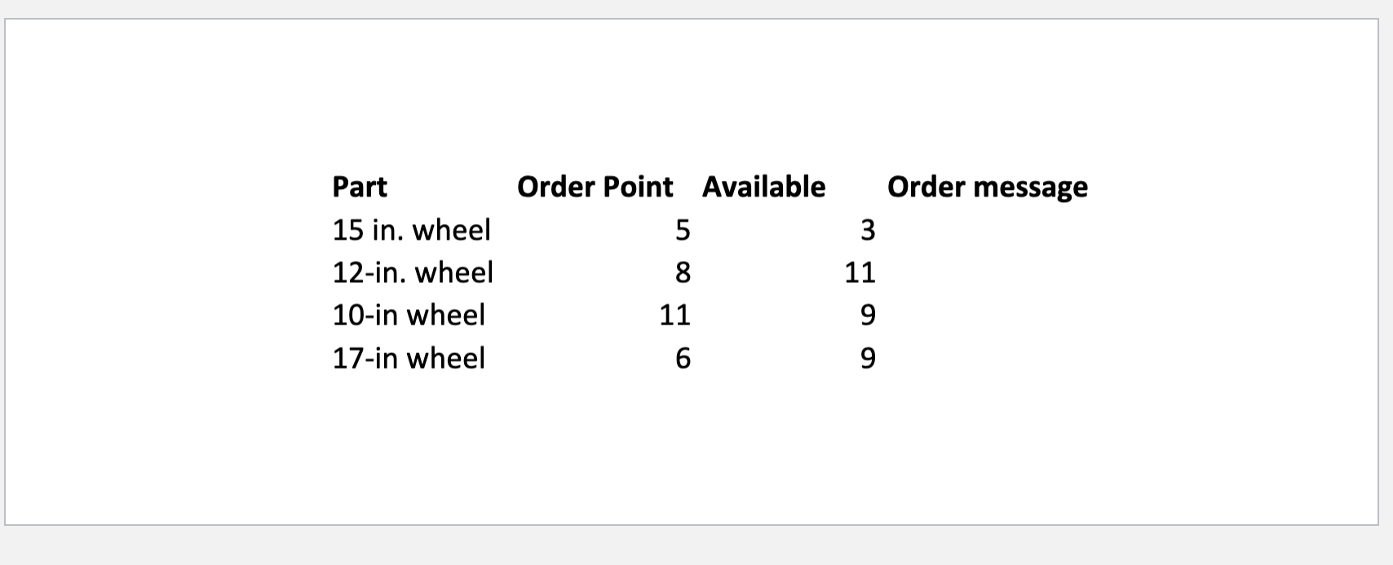This screenshot has height=565, width=1393.
Task: Select the 17-in wheel cell
Action: (409, 358)
